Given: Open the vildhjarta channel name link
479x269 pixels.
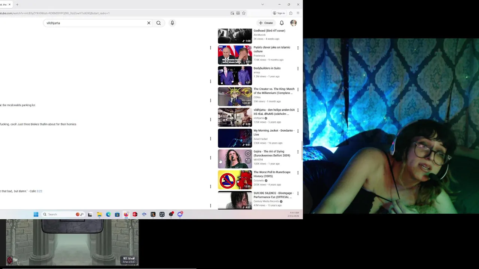Looking at the screenshot, I should tap(259, 118).
